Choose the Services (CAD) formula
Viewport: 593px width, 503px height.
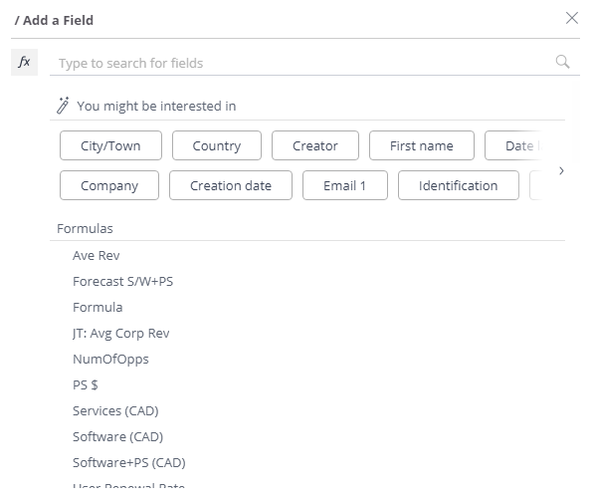pyautogui.click(x=115, y=411)
